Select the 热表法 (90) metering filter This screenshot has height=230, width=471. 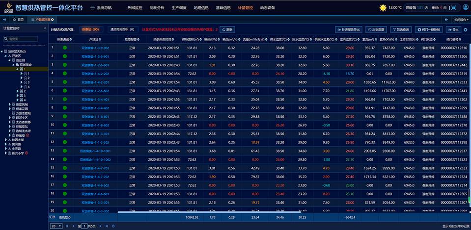point(90,29)
